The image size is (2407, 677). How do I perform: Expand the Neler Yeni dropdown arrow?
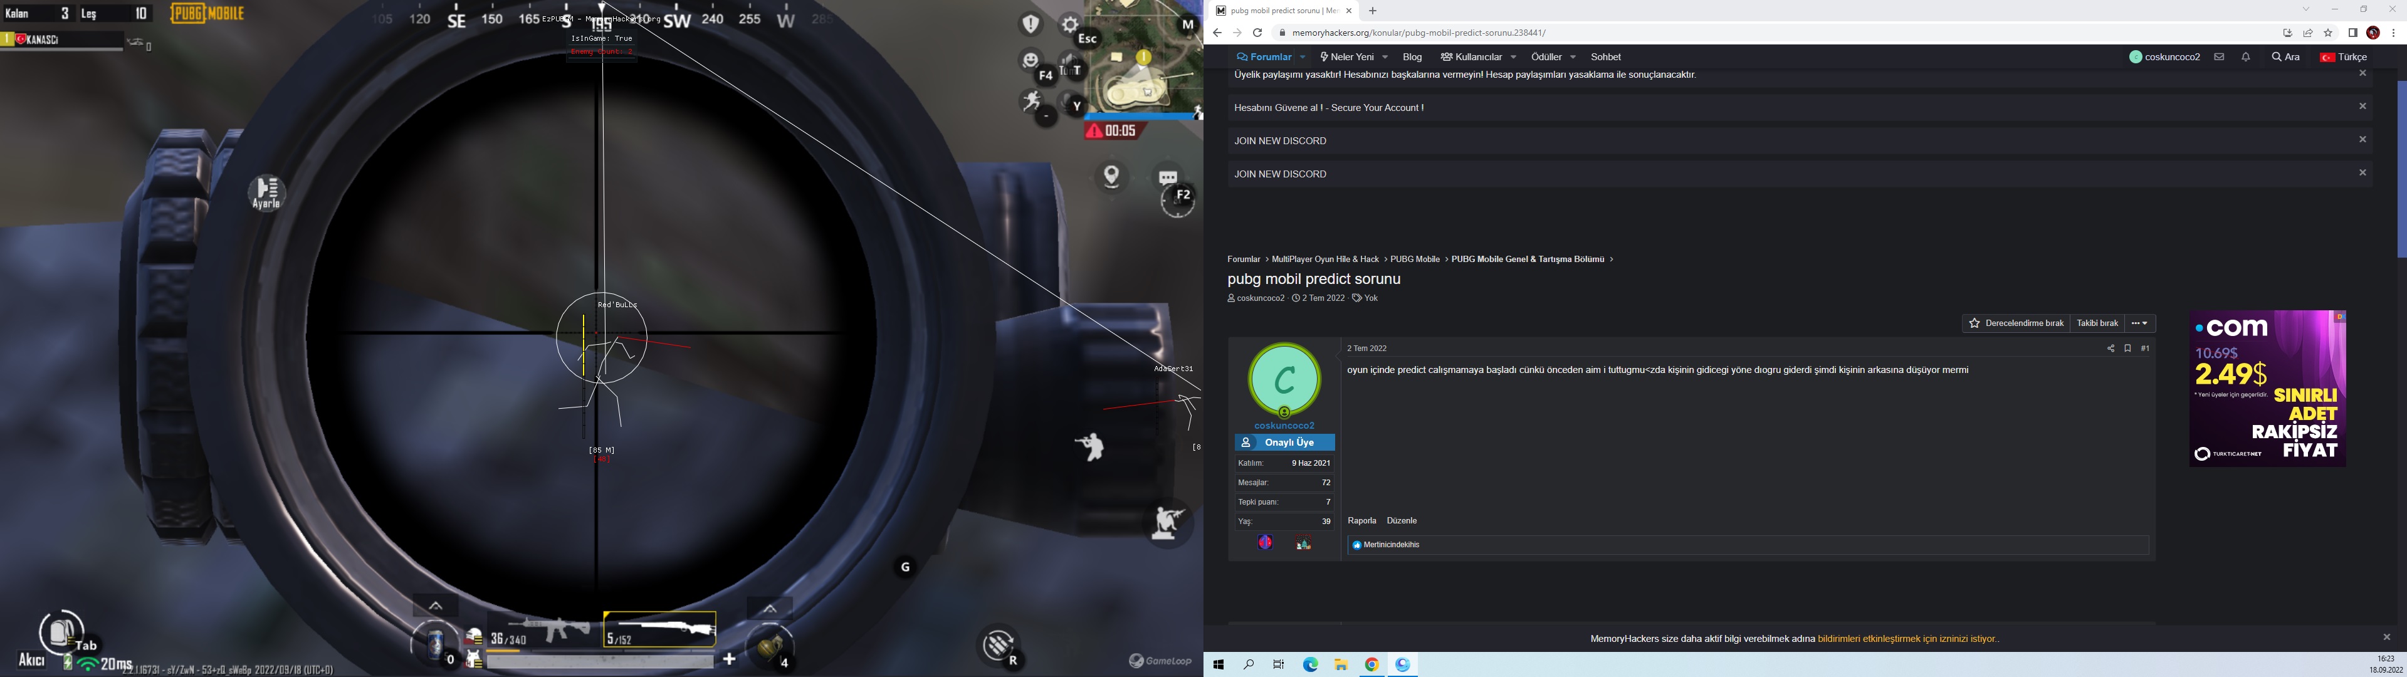tap(1385, 57)
